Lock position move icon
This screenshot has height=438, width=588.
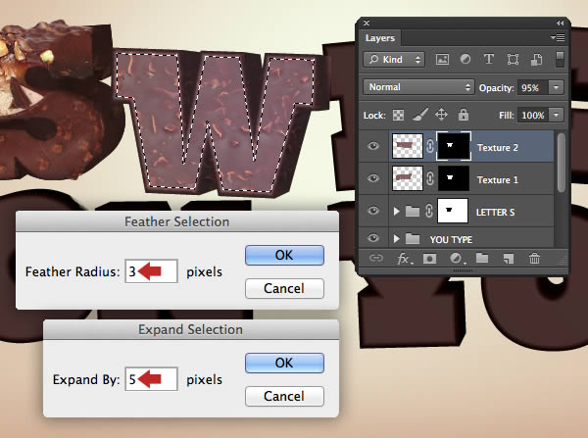[441, 115]
